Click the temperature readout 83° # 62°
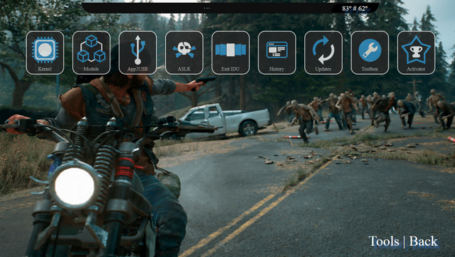This screenshot has height=257, width=455. pyautogui.click(x=354, y=8)
